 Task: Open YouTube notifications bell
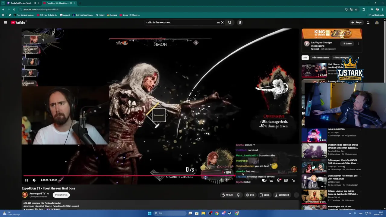(368, 22)
